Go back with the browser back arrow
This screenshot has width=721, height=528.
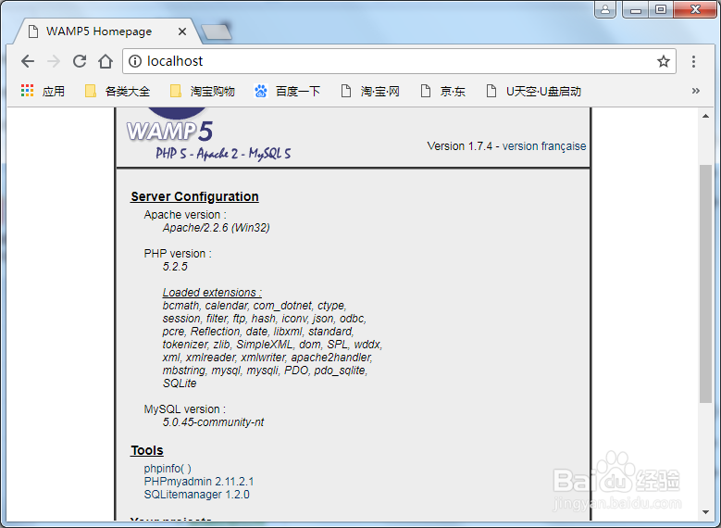[28, 61]
